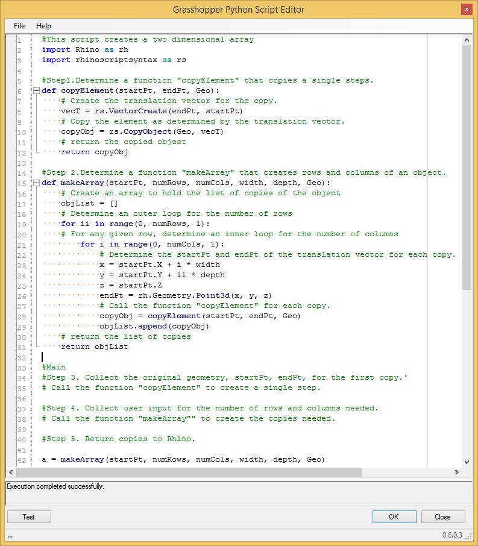
Task: Click "# return the list of copies" comment
Action: [126, 337]
